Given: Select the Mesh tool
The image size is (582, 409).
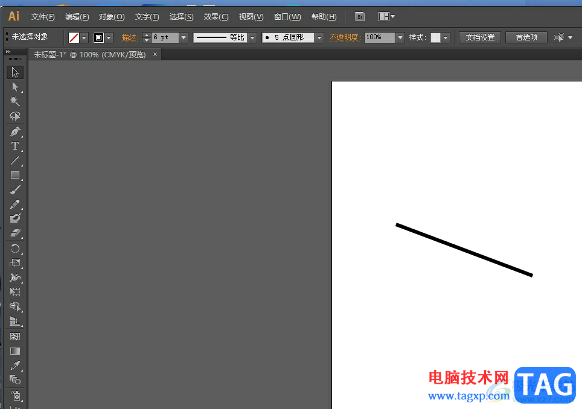Looking at the screenshot, I should (x=15, y=337).
